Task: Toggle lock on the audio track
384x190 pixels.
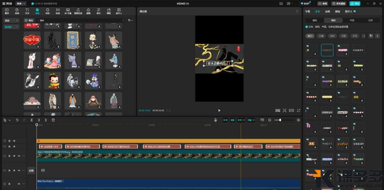Action: point(9,184)
